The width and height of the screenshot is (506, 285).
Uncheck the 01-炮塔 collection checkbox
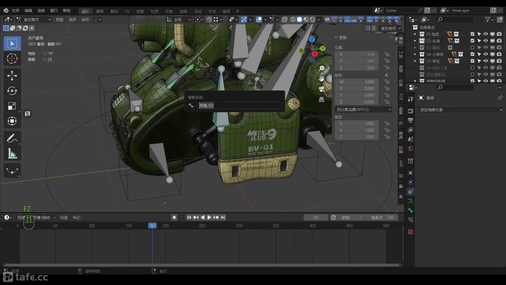coord(472,34)
